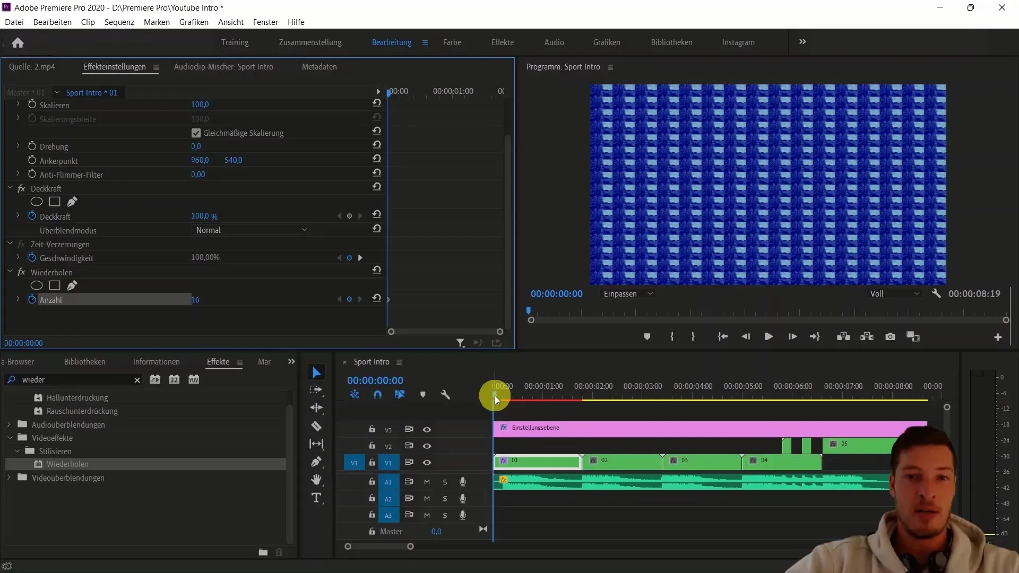The width and height of the screenshot is (1019, 573).
Task: Open the Überblendmodus Normal dropdown
Action: tap(251, 230)
